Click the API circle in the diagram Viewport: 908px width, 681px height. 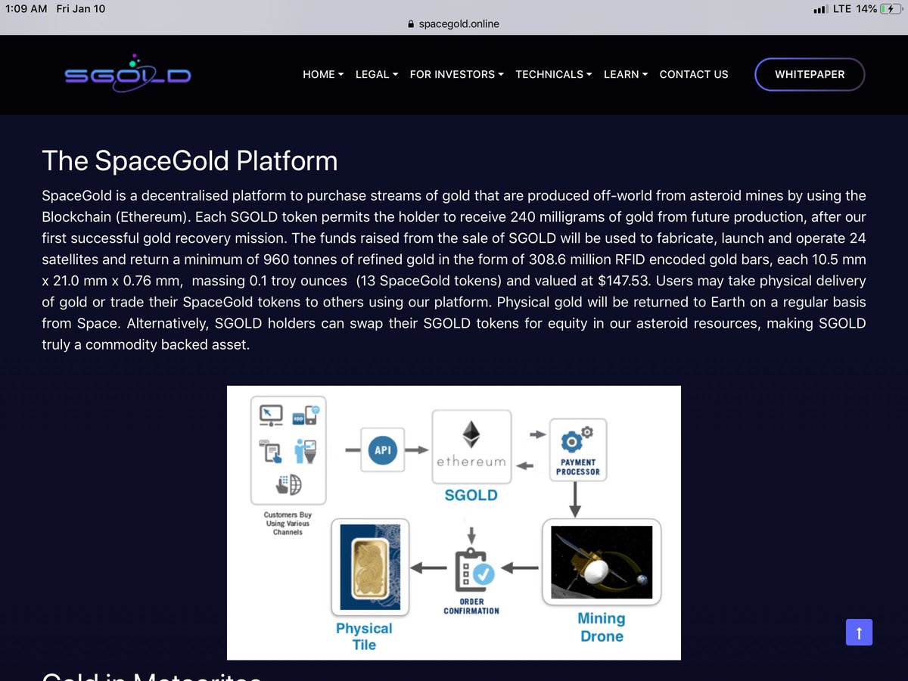(383, 450)
